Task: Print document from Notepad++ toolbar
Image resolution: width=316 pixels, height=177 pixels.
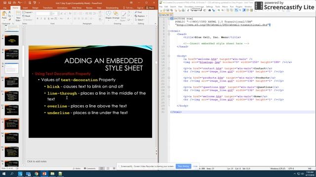Action: tap(183, 10)
